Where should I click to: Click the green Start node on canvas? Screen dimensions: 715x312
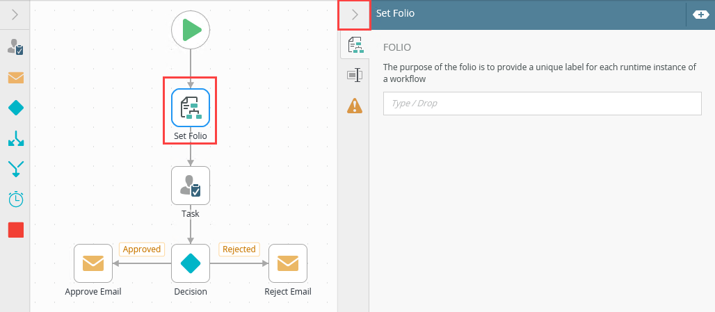(191, 31)
